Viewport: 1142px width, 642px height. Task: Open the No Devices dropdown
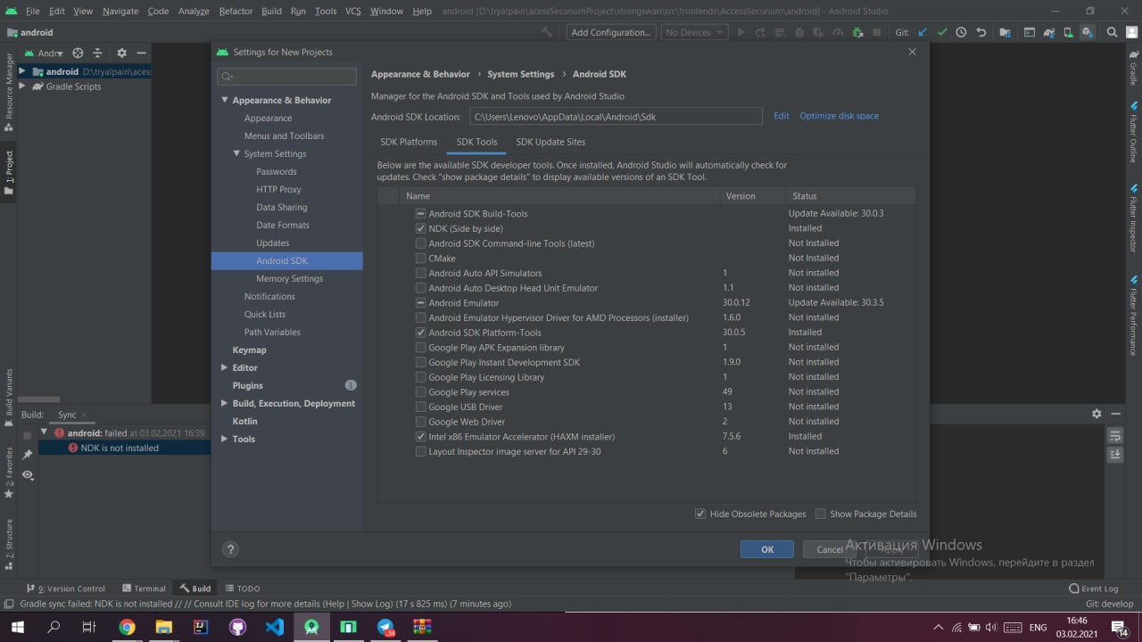(694, 32)
